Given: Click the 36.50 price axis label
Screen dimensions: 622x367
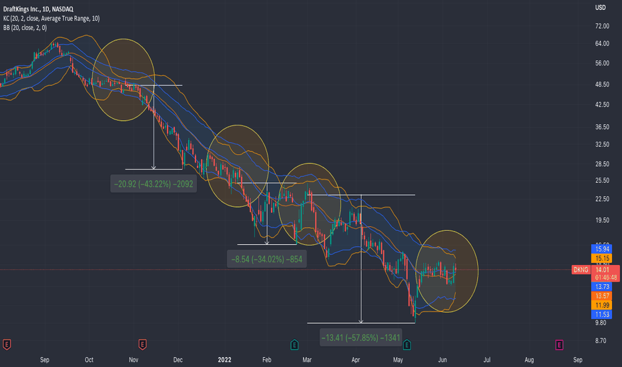Looking at the screenshot, I should 602,127.
